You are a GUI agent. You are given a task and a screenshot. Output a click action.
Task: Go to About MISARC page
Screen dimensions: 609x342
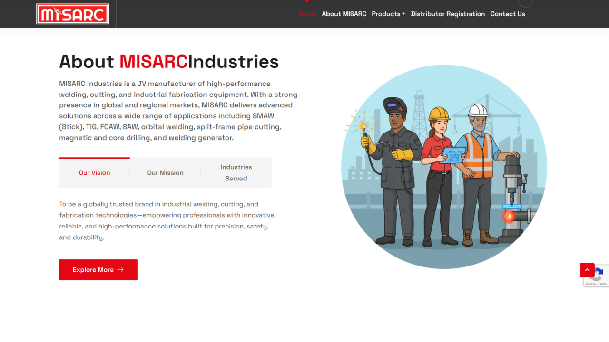point(344,14)
